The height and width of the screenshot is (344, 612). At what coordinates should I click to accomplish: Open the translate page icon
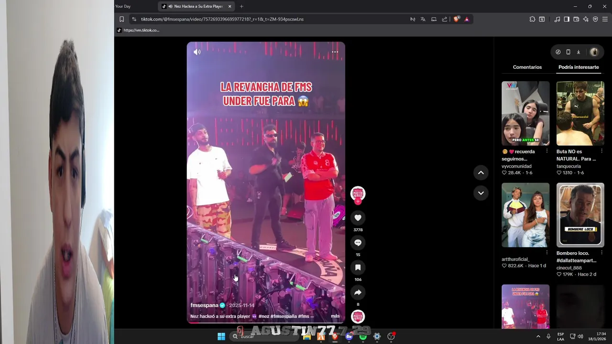click(423, 19)
